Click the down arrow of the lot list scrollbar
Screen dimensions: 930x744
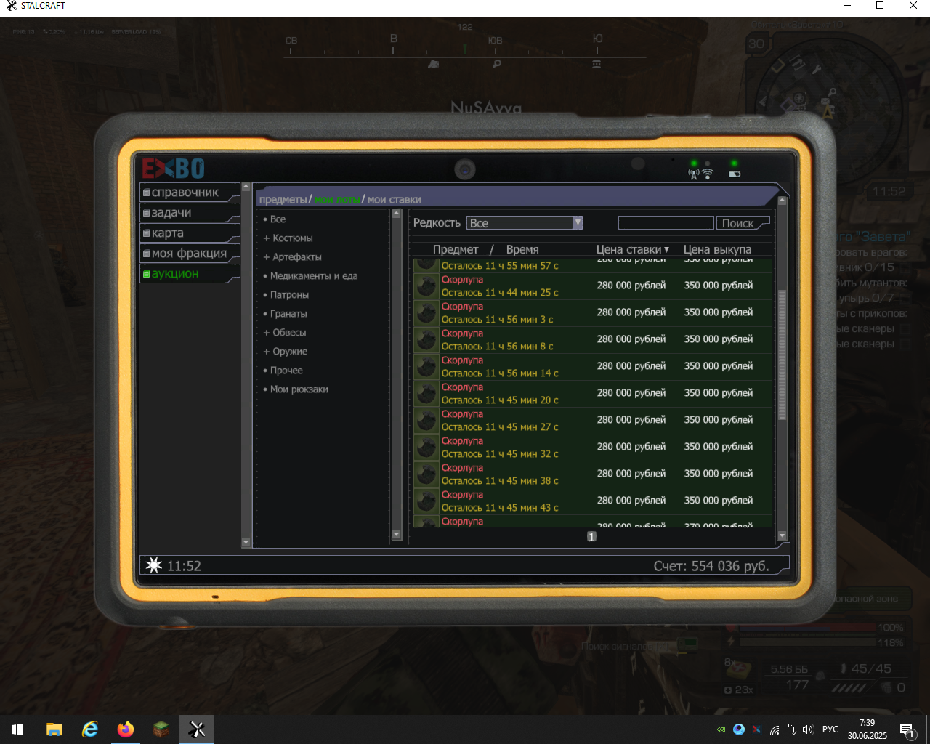point(783,535)
